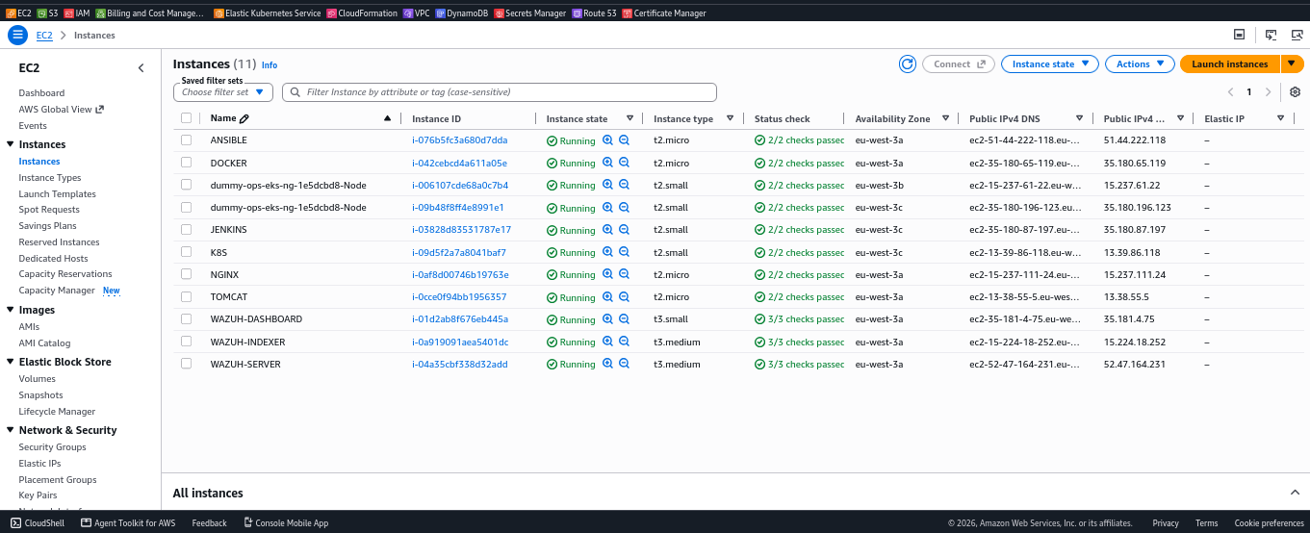1310x533 pixels.
Task: Check the DOCKER instance checkbox
Action: [x=186, y=163]
